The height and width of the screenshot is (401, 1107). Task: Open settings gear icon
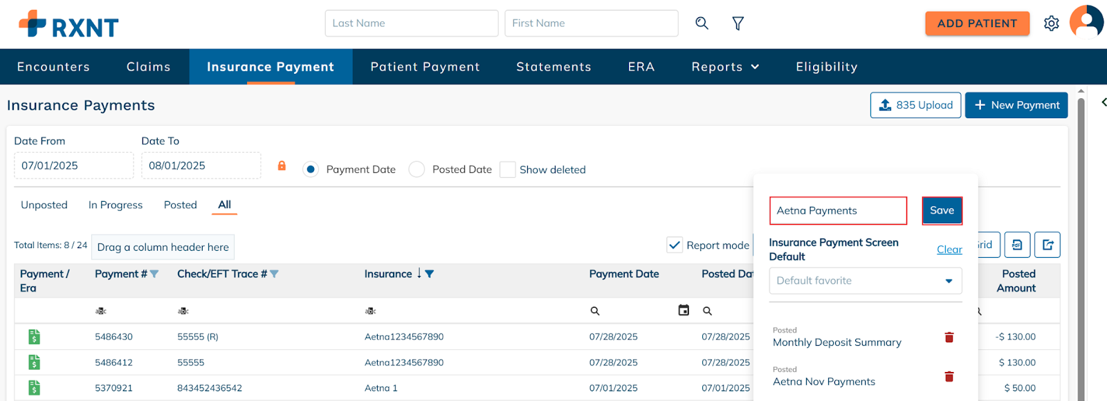[x=1051, y=24]
